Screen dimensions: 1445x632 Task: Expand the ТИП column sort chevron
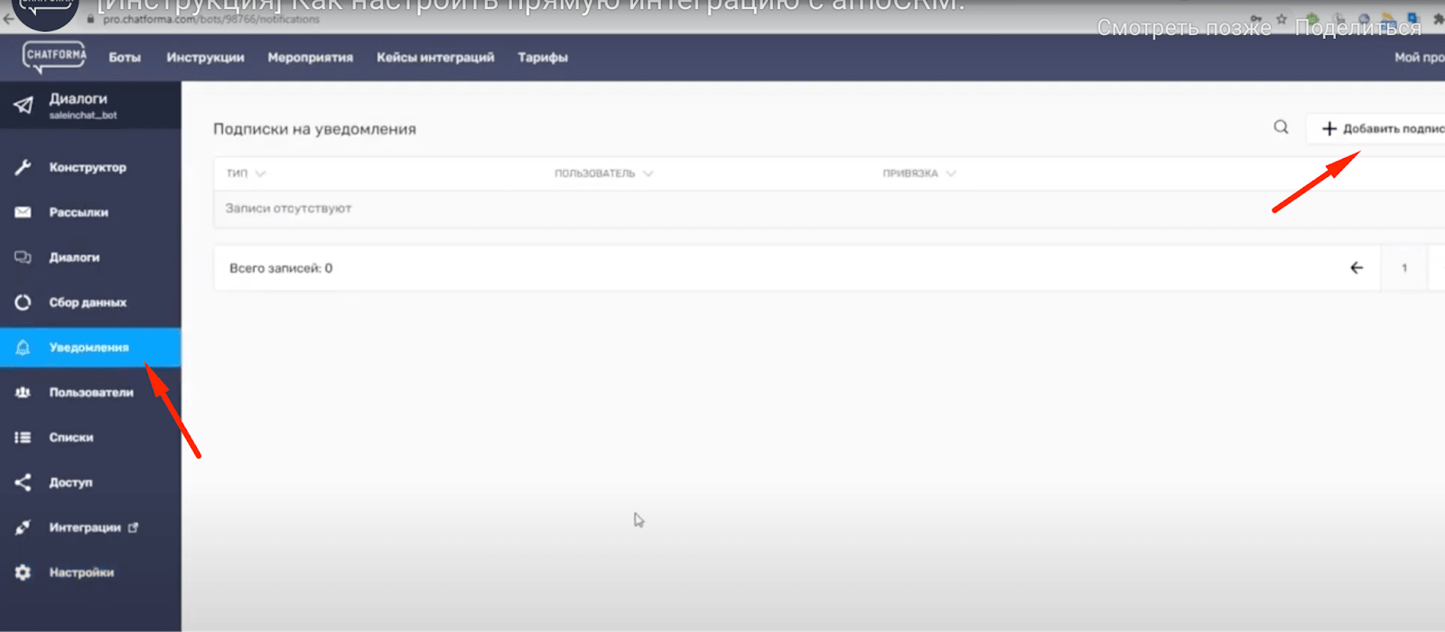(260, 173)
